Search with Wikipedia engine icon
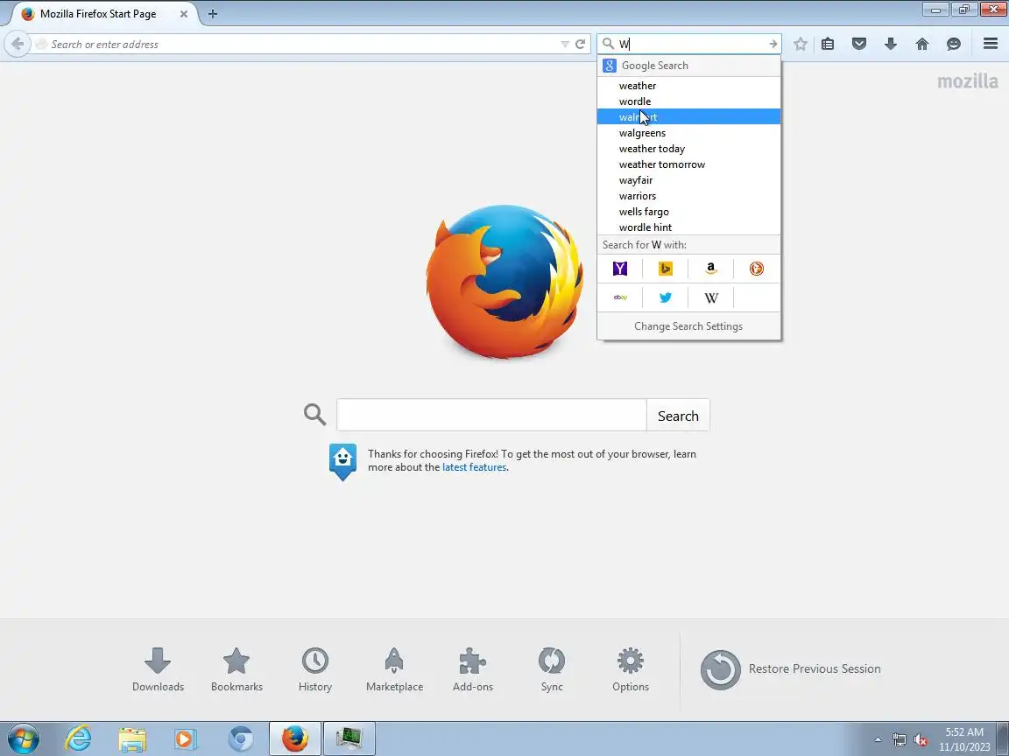The image size is (1009, 756). [711, 297]
